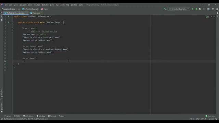Click the lock read-only icon in status bar
The image size is (219, 123).
pos(216,119)
